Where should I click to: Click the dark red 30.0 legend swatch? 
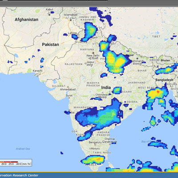pos(15,162)
